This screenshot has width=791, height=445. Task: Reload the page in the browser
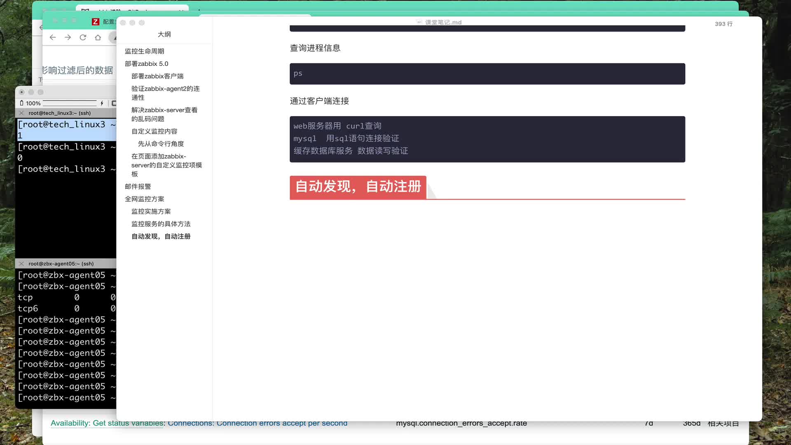pos(83,37)
